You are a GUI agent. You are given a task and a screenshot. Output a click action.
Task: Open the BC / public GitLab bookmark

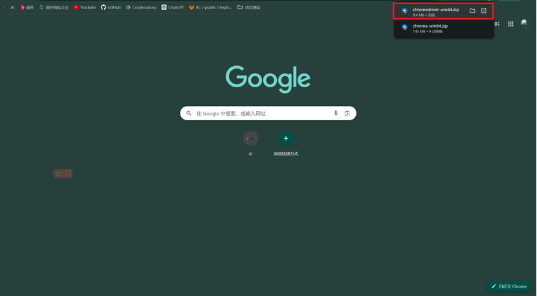coord(211,7)
